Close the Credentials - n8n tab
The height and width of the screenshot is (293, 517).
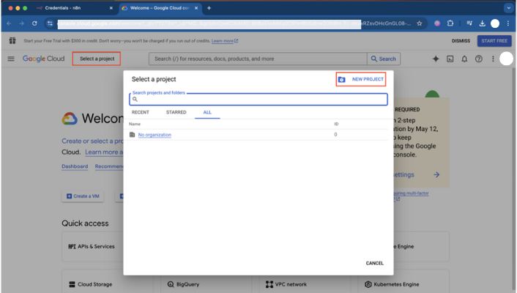(x=111, y=8)
